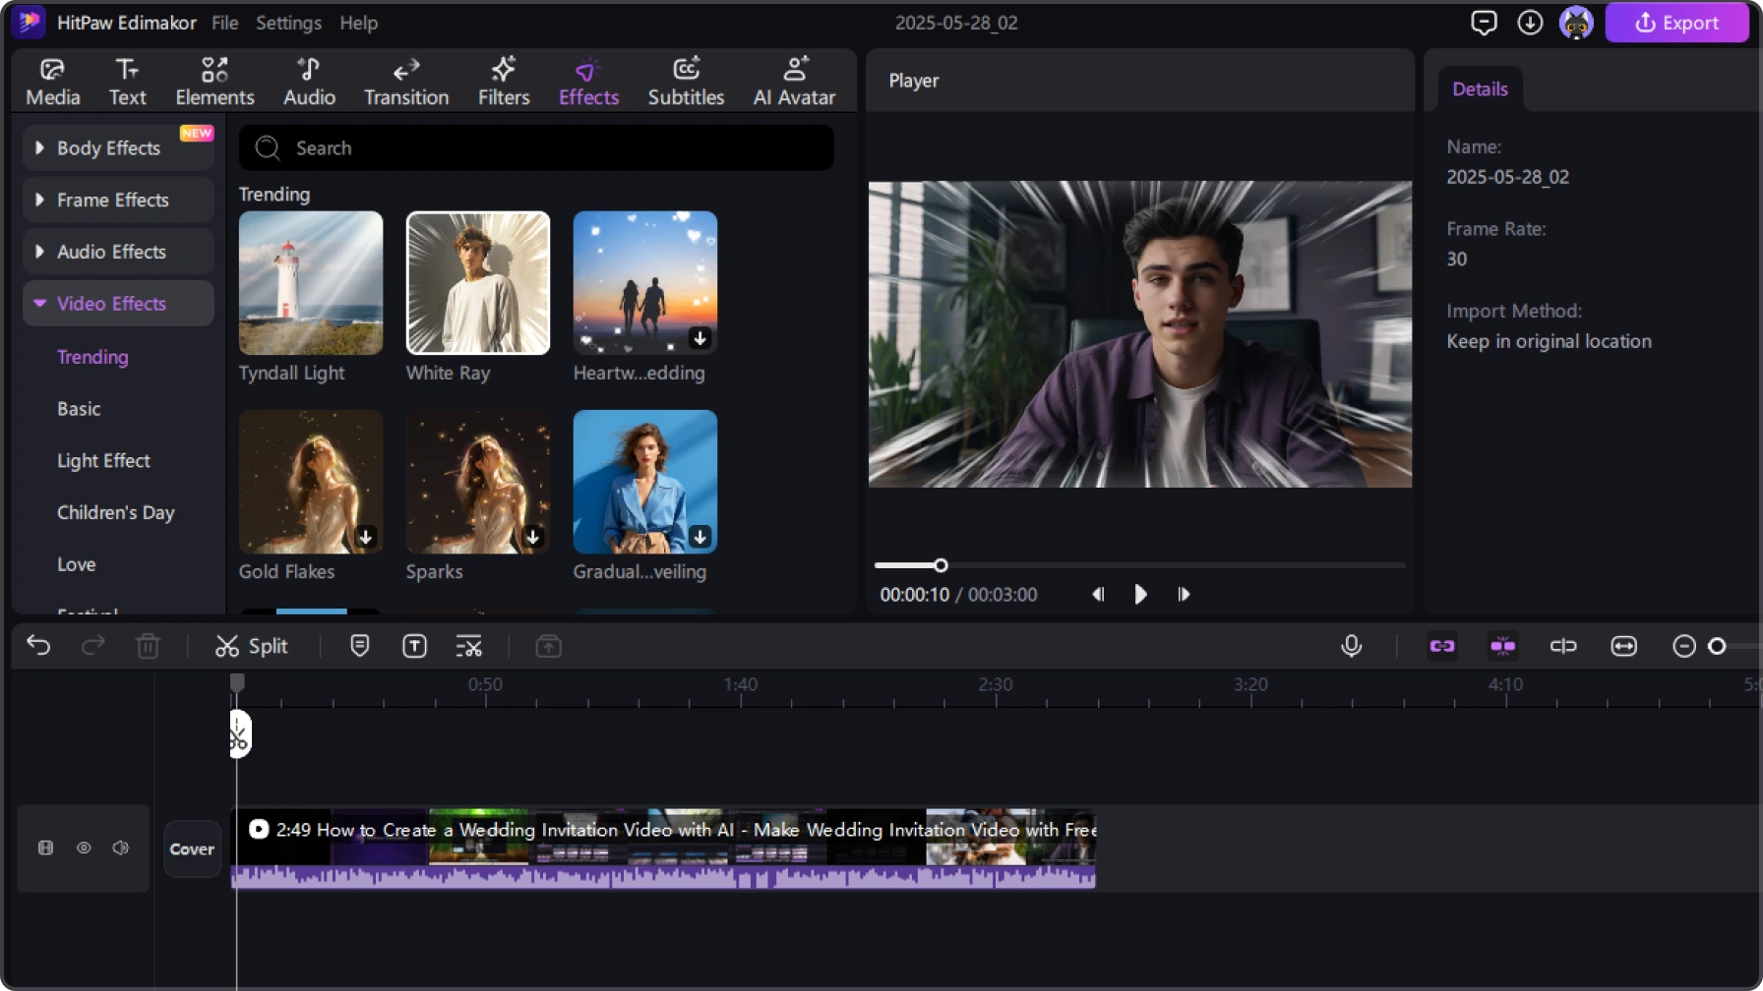Viewport: 1763px width, 991px height.
Task: Download the Sparks effect
Action: pyautogui.click(x=532, y=537)
